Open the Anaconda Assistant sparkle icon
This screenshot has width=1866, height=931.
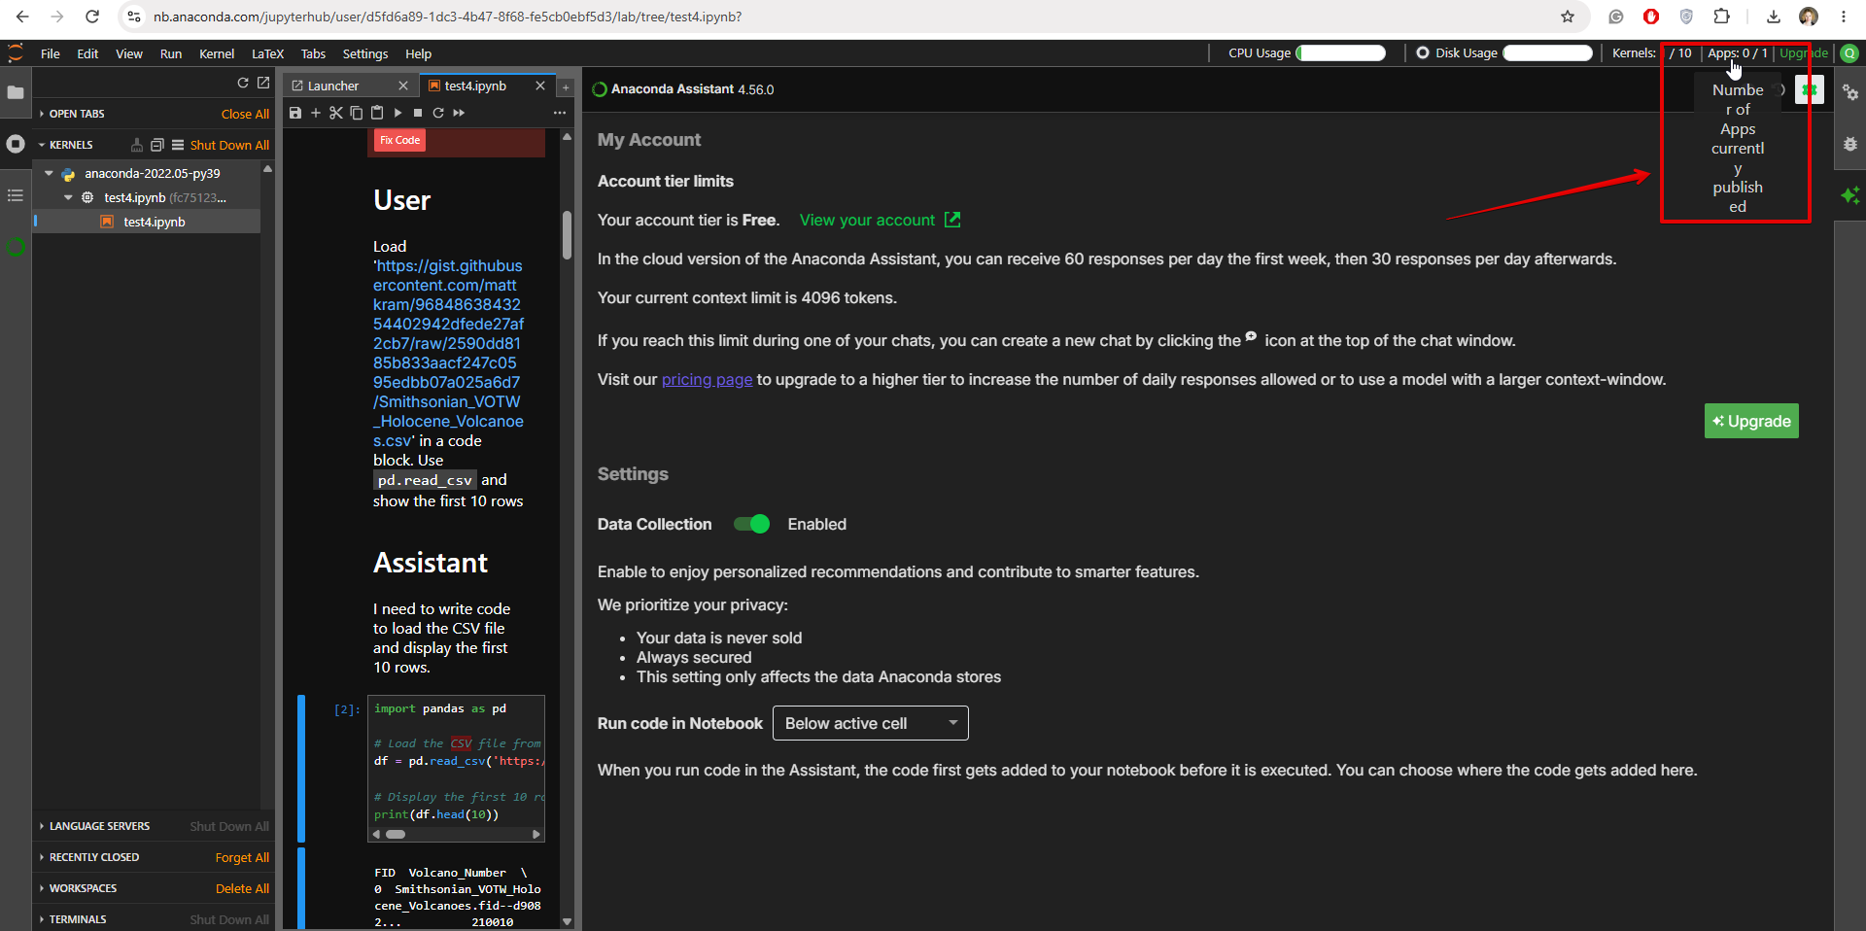[1850, 195]
